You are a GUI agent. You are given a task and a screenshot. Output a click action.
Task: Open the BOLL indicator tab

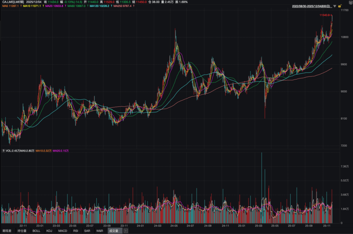point(36,231)
